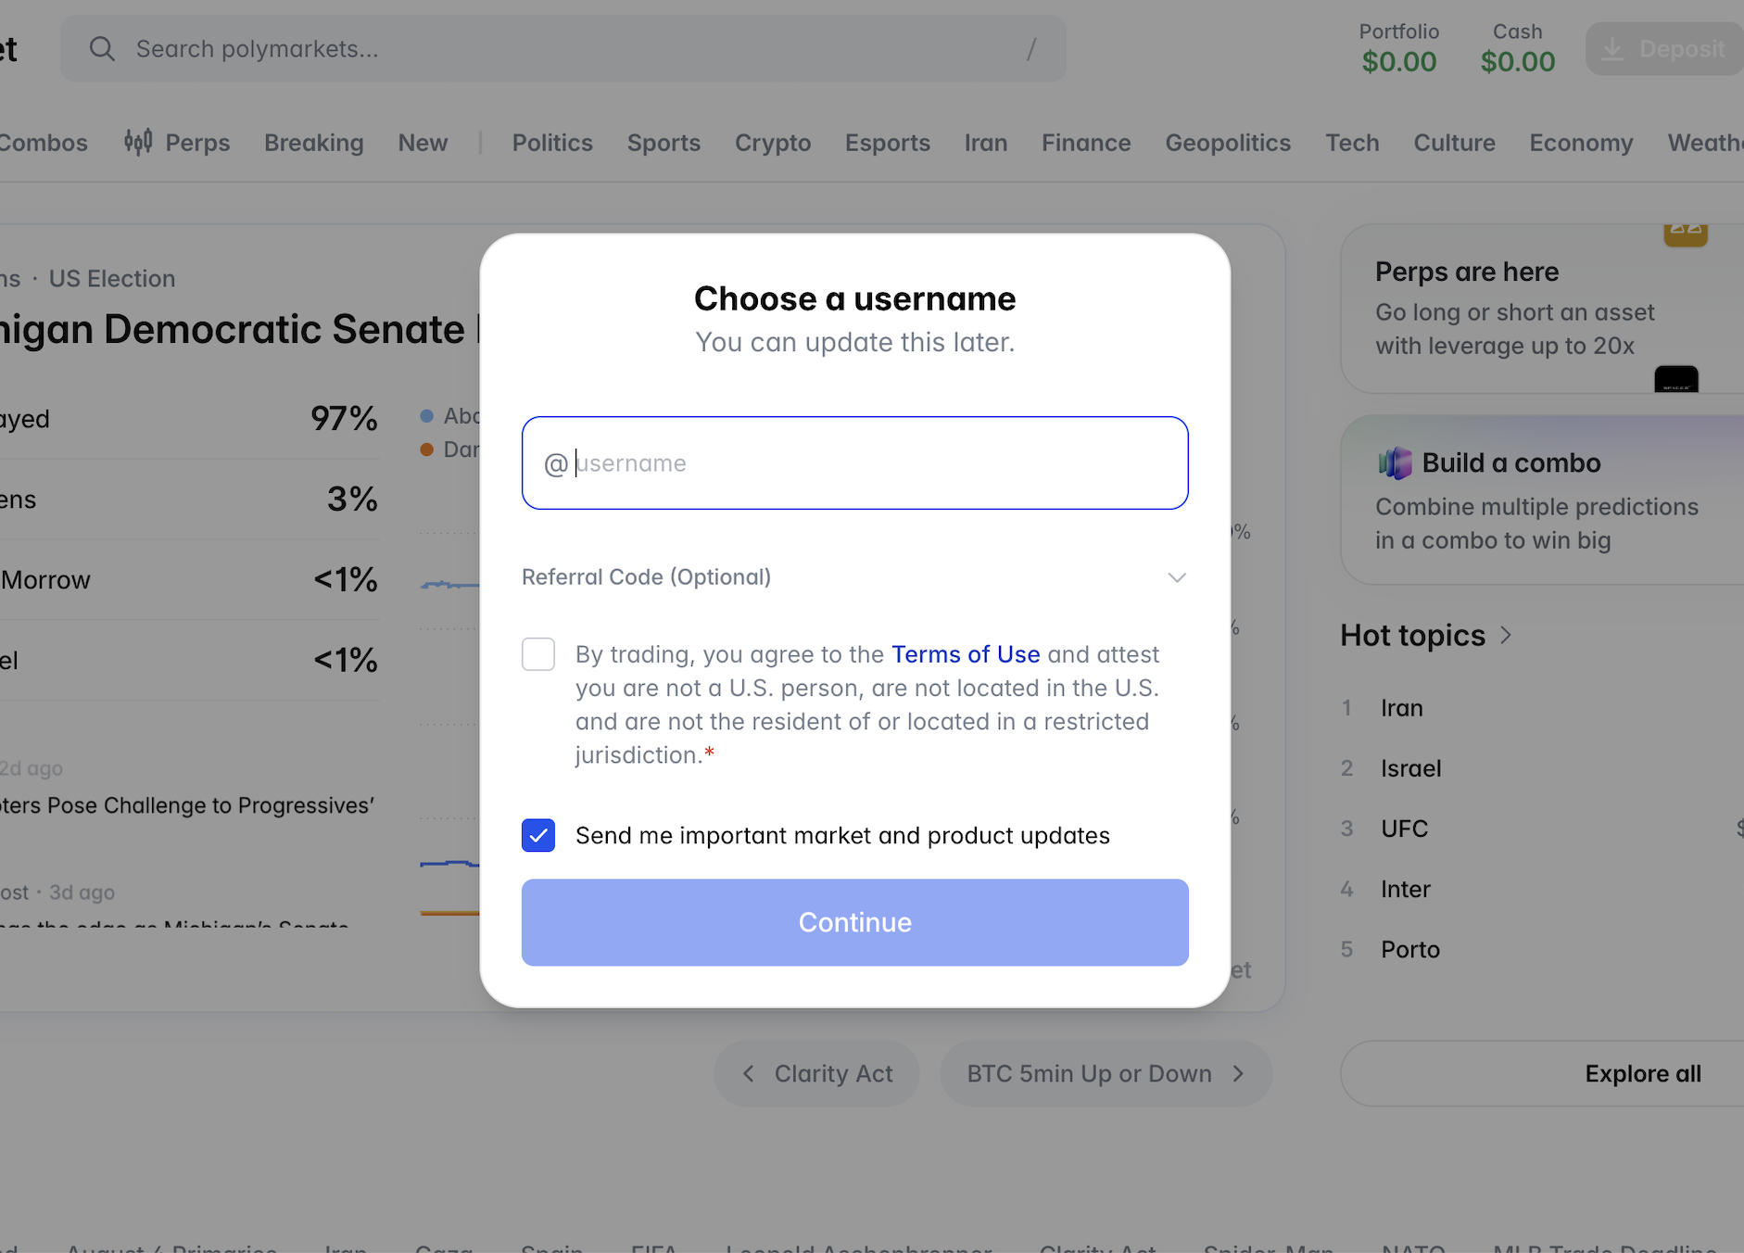This screenshot has height=1253, width=1744.
Task: Click the Search polymarkets field
Action: tap(563, 49)
